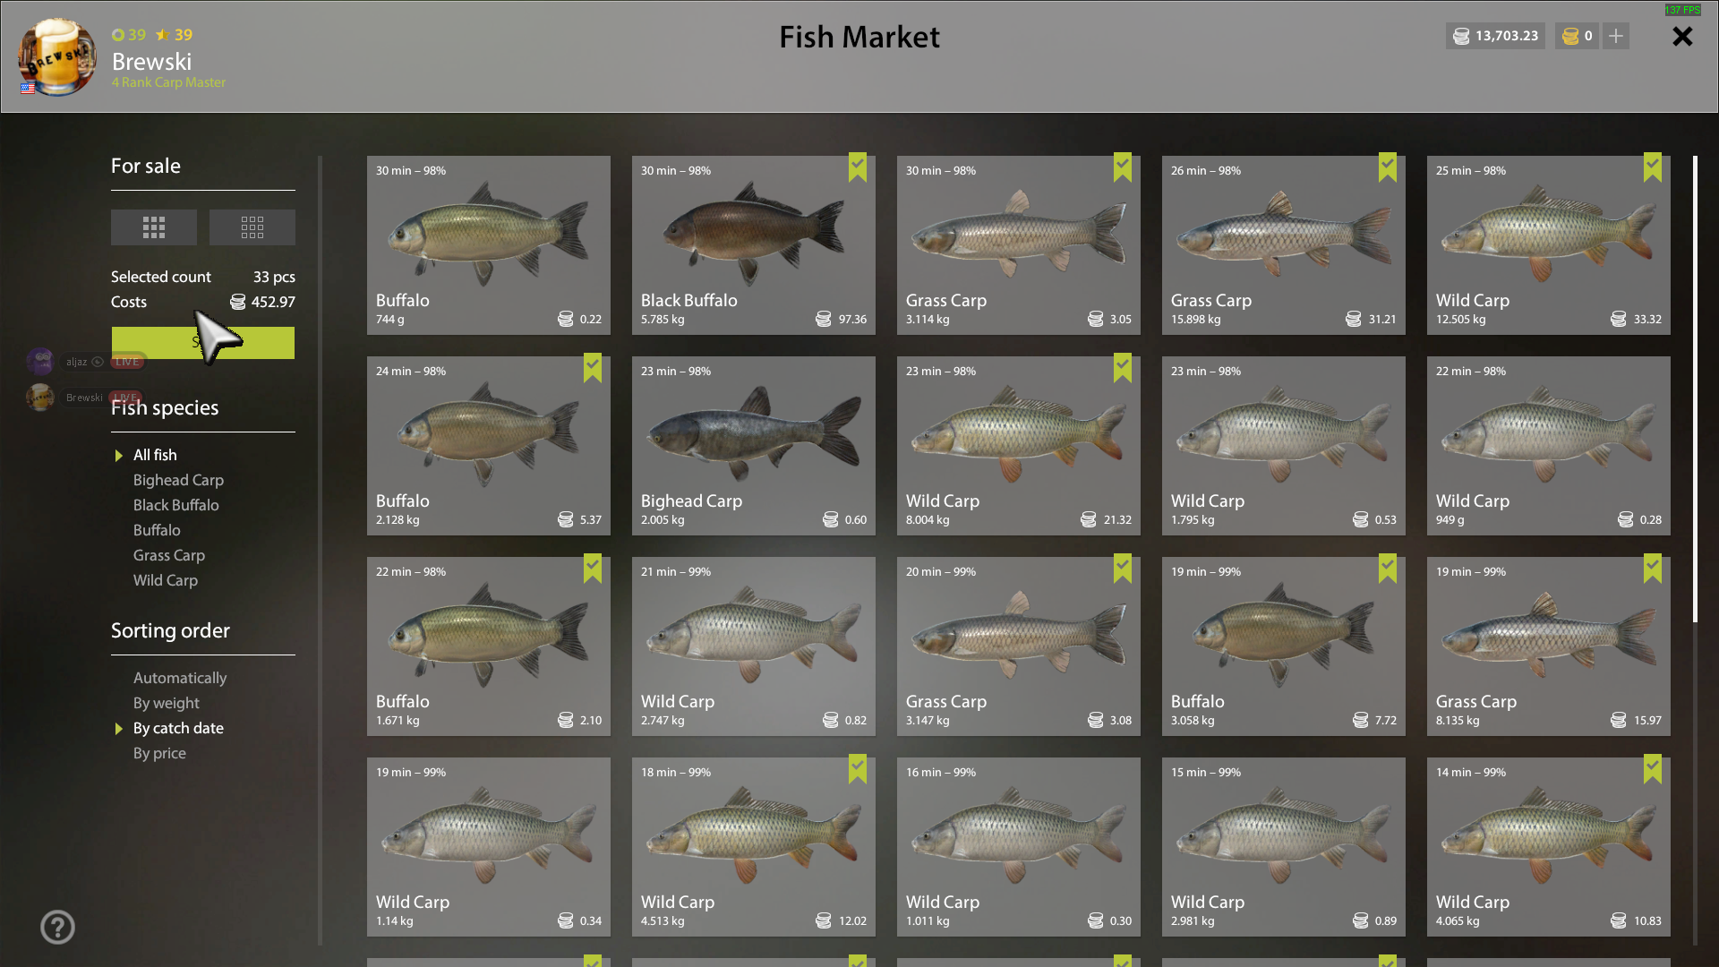Viewport: 1719px width, 967px height.
Task: Click the green Sell button
Action: tap(203, 343)
